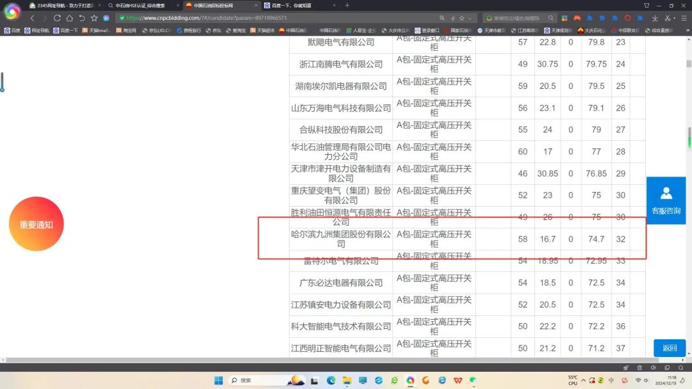
Task: Open the 淘宝网 bookmark
Action: point(126,31)
